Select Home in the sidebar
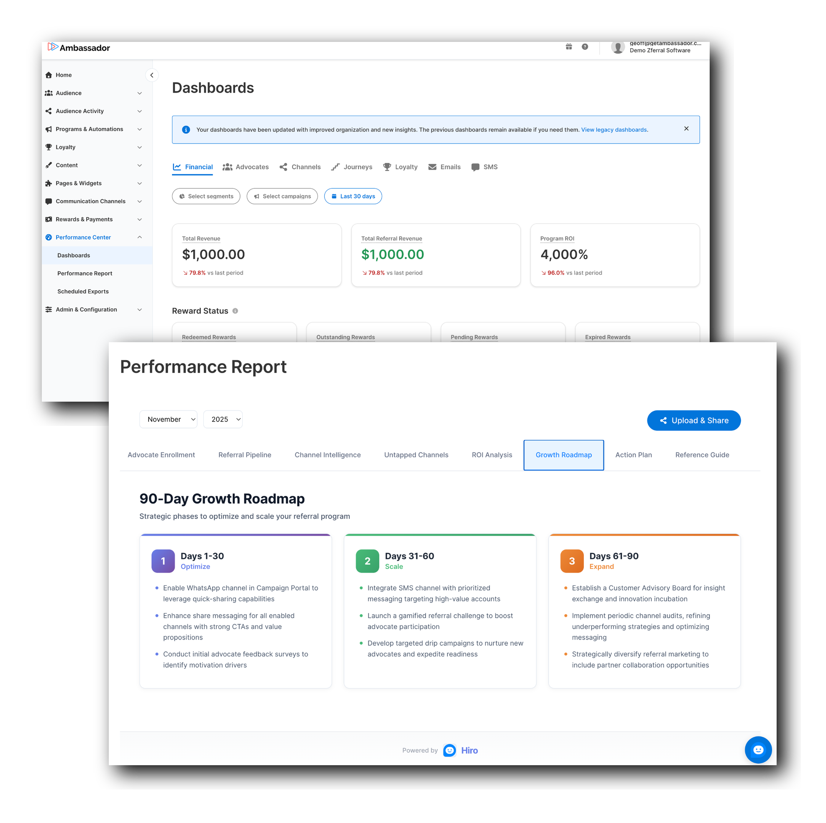The image size is (826, 823). pos(63,75)
